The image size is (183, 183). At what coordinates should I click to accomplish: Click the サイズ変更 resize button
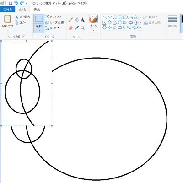54,22
